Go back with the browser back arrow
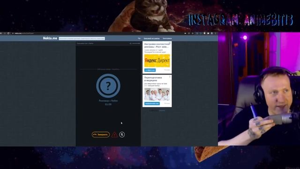Image resolution: width=300 pixels, height=169 pixels. coord(1,33)
